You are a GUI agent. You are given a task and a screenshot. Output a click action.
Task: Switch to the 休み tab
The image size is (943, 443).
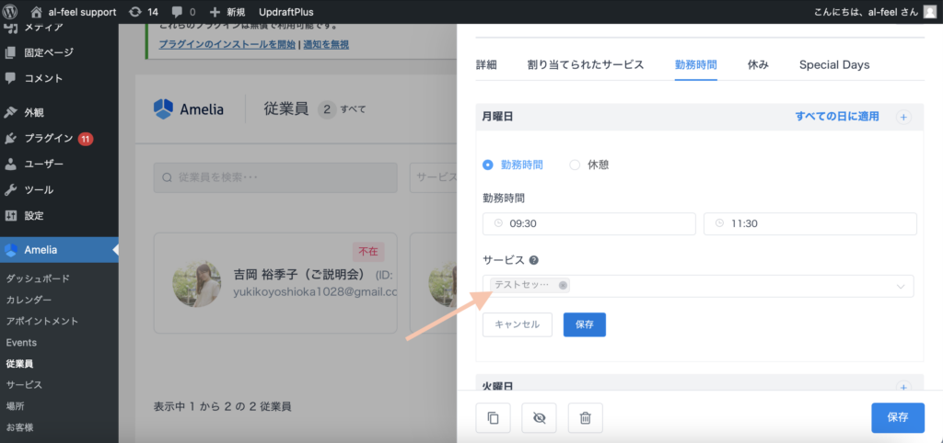pyautogui.click(x=758, y=64)
